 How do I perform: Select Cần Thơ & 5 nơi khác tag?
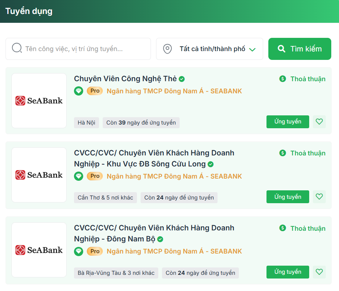[105, 198]
